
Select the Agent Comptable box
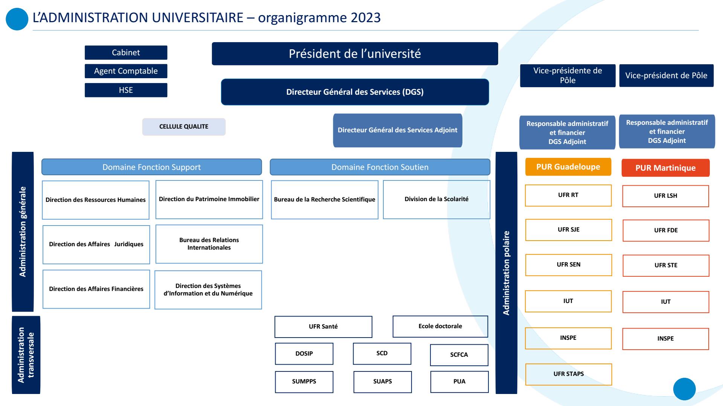(x=126, y=71)
